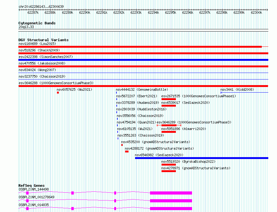
Task: Click the thin blue line under nsv3441 (Kidd2008)
Action: 245,92
